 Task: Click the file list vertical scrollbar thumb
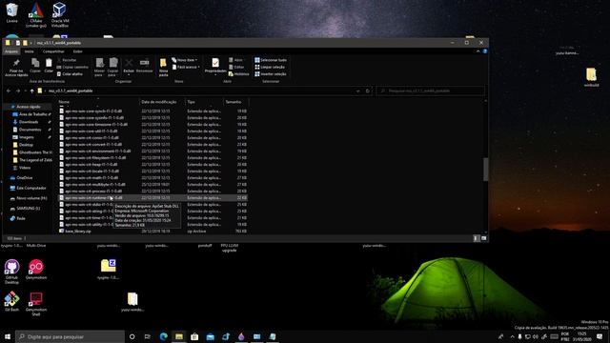coord(485,170)
